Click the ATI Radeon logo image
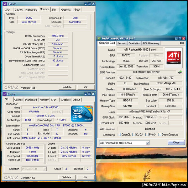Screen dimensions: 188x188 174,58
